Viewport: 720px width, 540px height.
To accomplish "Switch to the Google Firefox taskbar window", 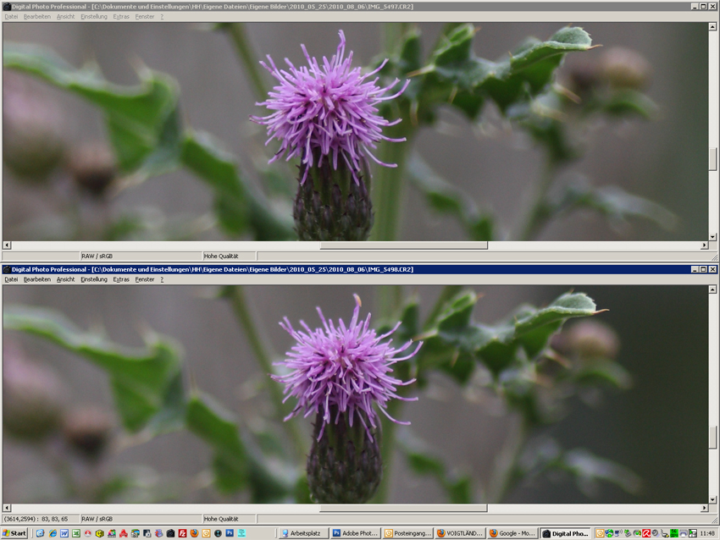I will pos(512,533).
